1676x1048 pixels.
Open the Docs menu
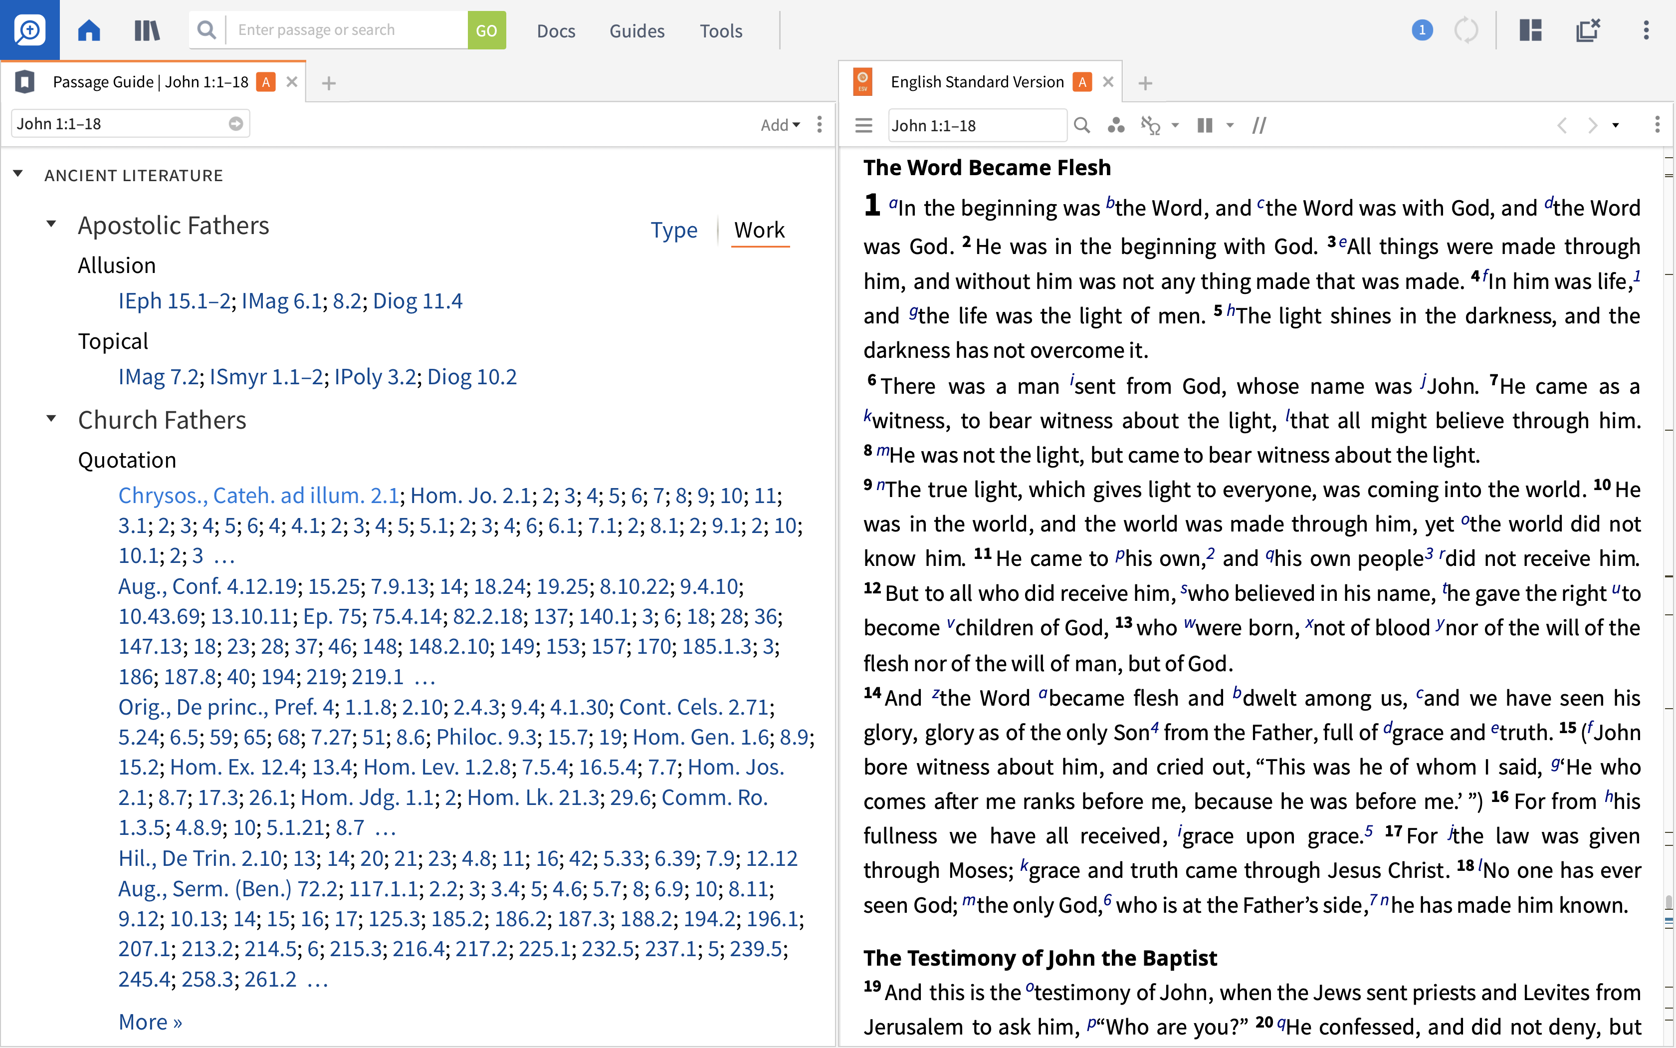(x=556, y=31)
